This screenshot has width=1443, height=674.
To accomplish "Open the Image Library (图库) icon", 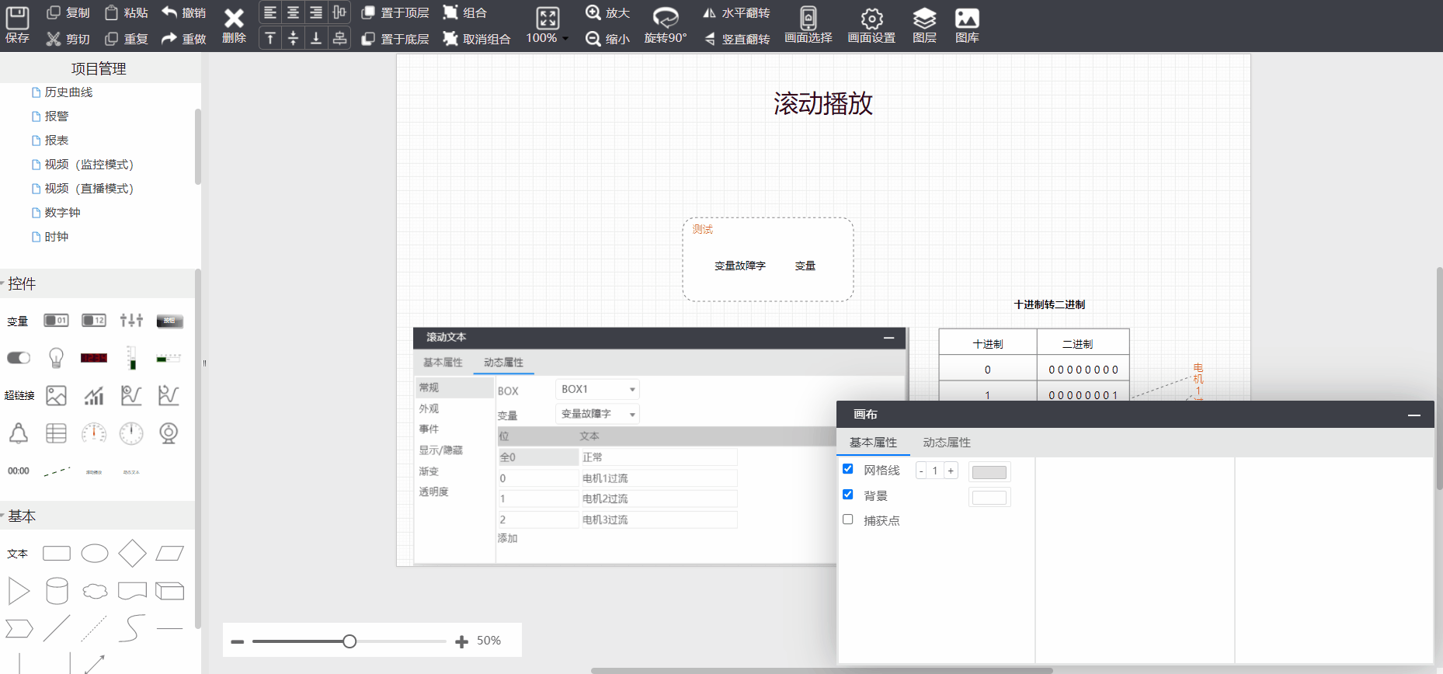I will click(x=966, y=18).
